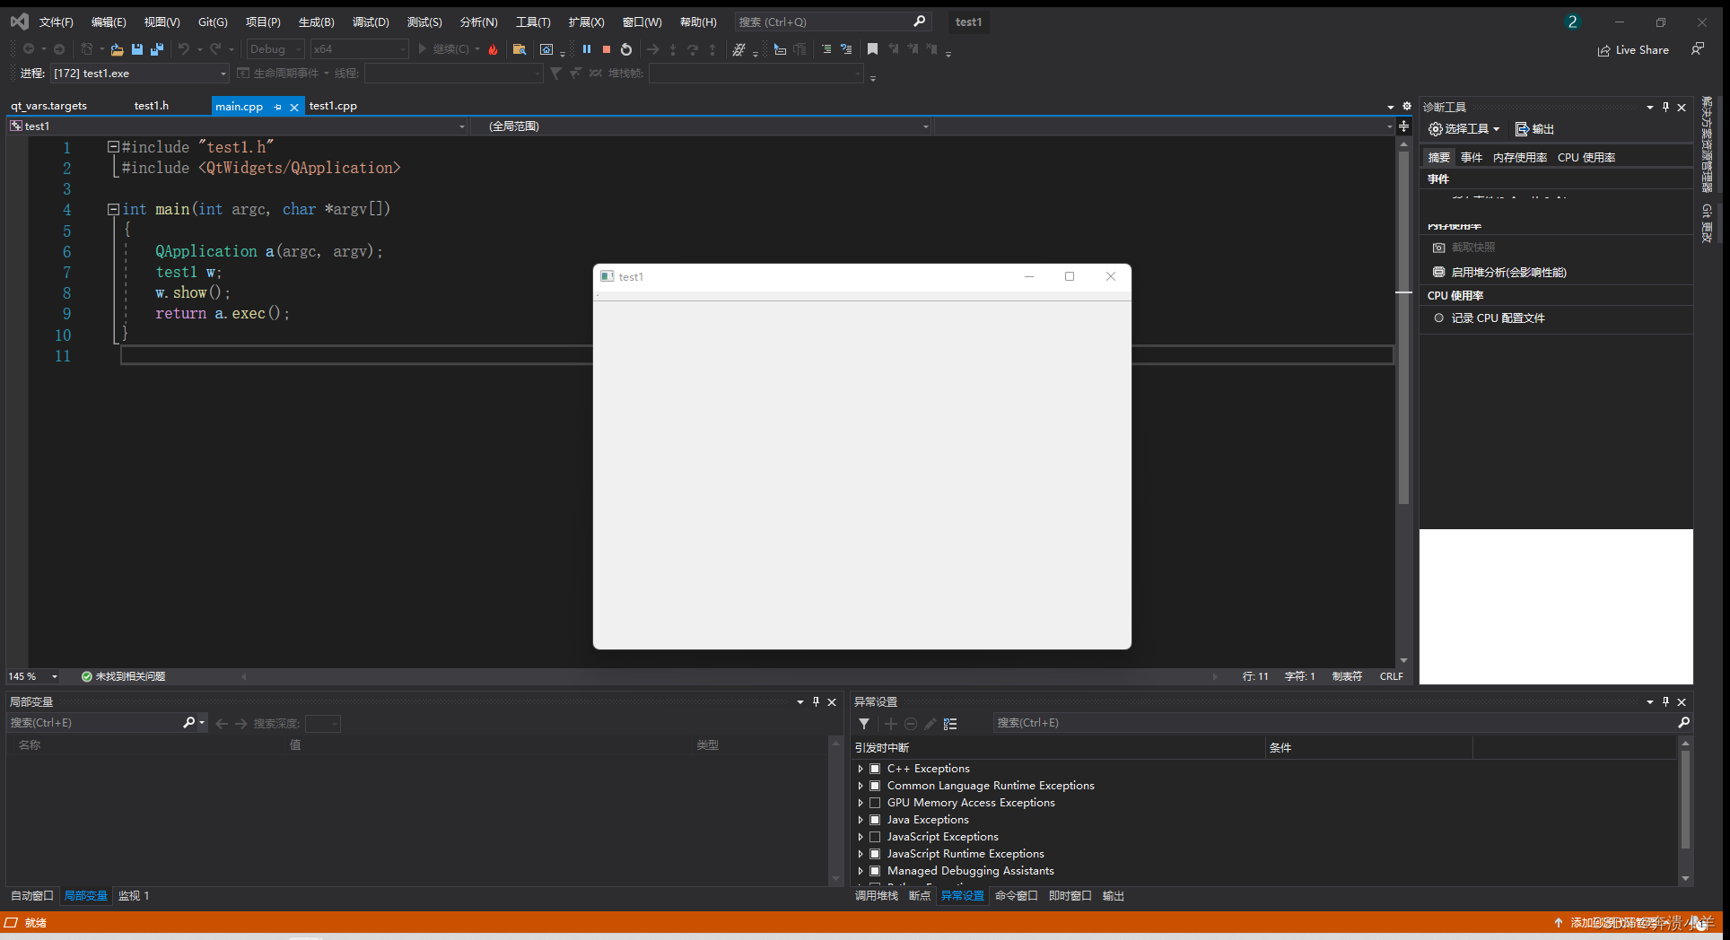Image resolution: width=1730 pixels, height=940 pixels.
Task: Open the Debug configuration dropdown
Action: [276, 49]
